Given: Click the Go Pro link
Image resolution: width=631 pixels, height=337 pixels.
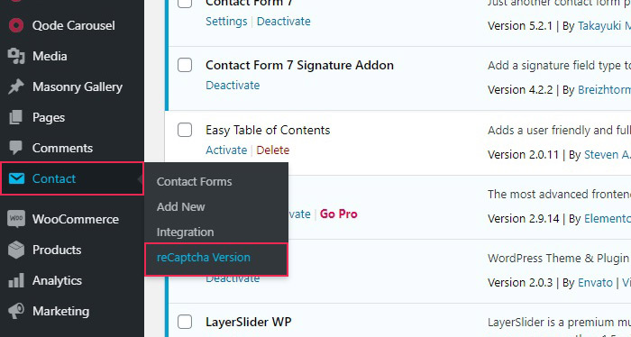Looking at the screenshot, I should [x=338, y=214].
